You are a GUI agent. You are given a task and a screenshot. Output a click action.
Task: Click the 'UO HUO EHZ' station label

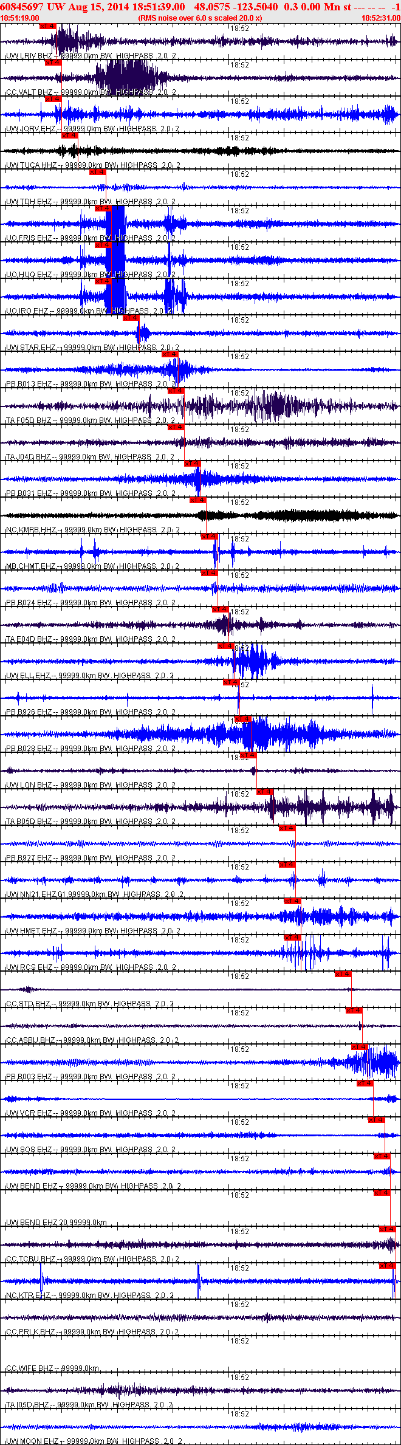pos(29,275)
